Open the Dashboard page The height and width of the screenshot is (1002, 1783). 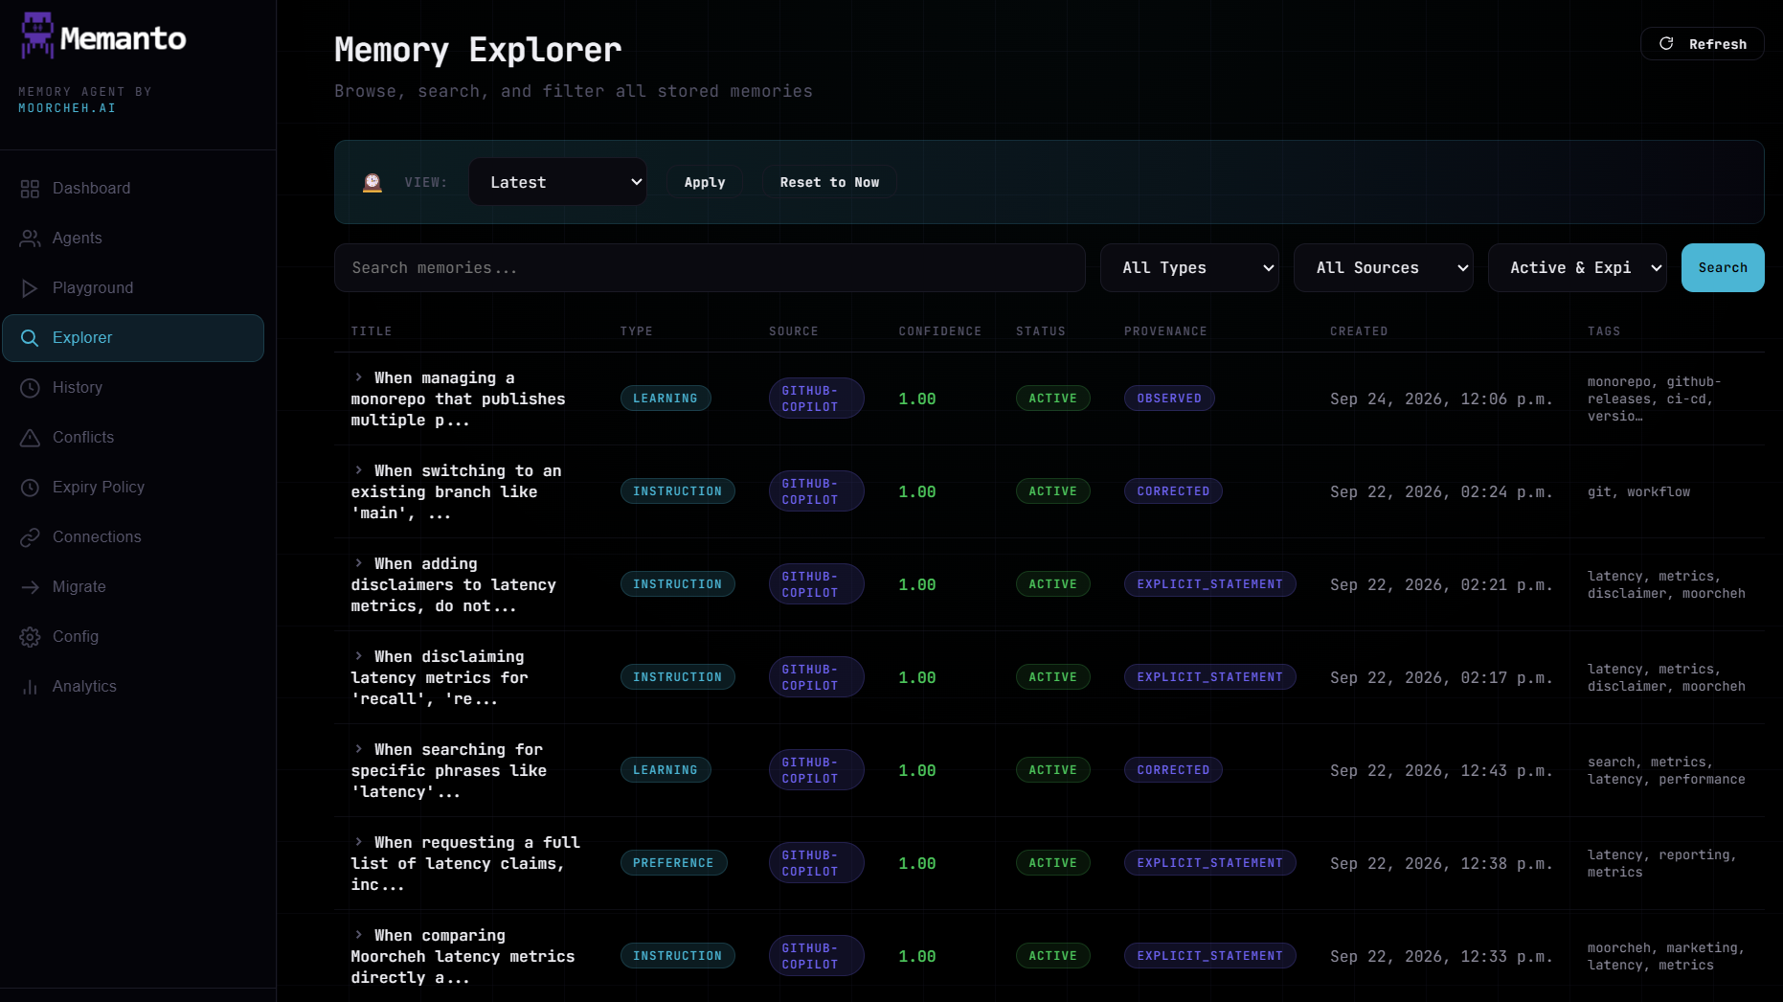(x=133, y=189)
